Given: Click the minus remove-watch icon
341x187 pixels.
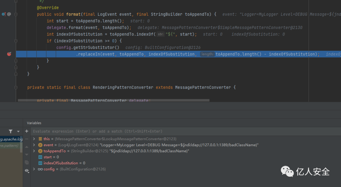Looking at the screenshot, I should click(27, 139).
